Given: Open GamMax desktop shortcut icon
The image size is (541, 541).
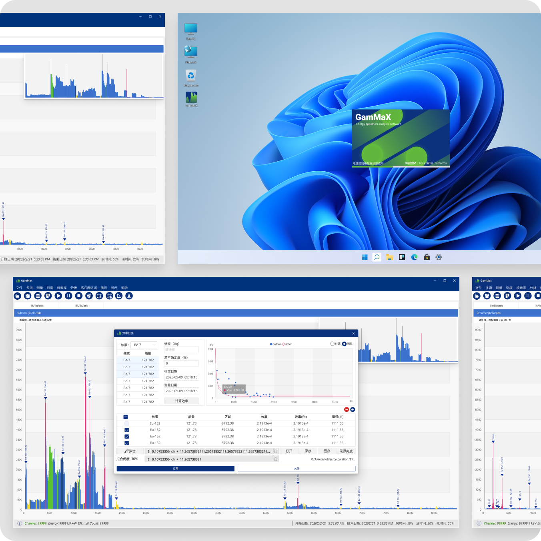Looking at the screenshot, I should pyautogui.click(x=191, y=98).
